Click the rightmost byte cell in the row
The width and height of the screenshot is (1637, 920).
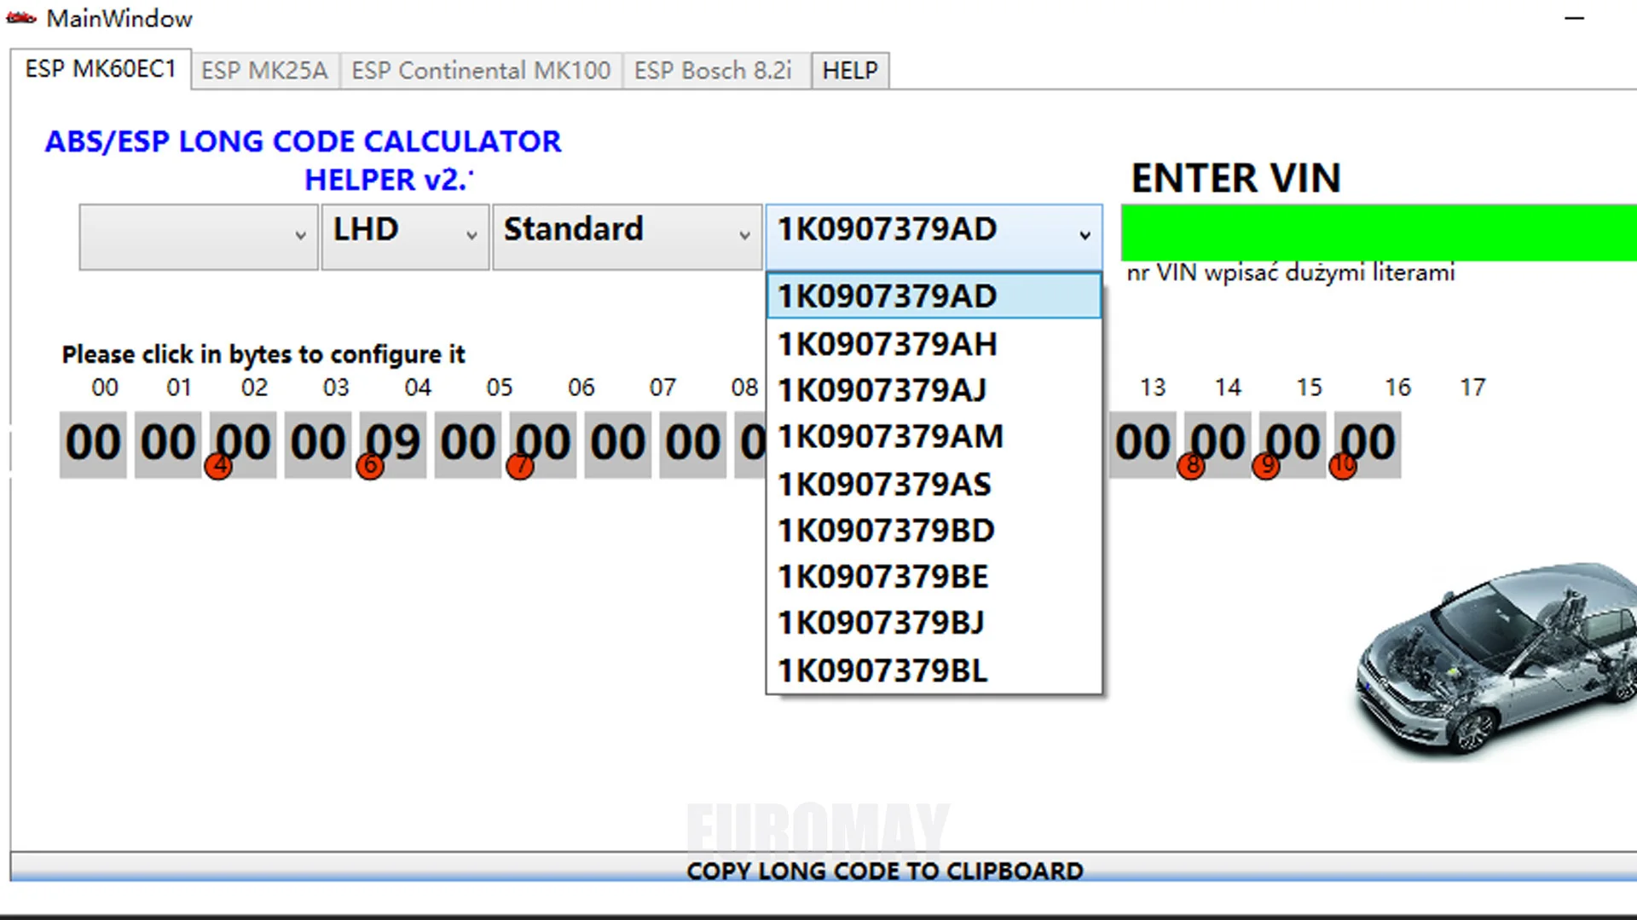click(1368, 445)
